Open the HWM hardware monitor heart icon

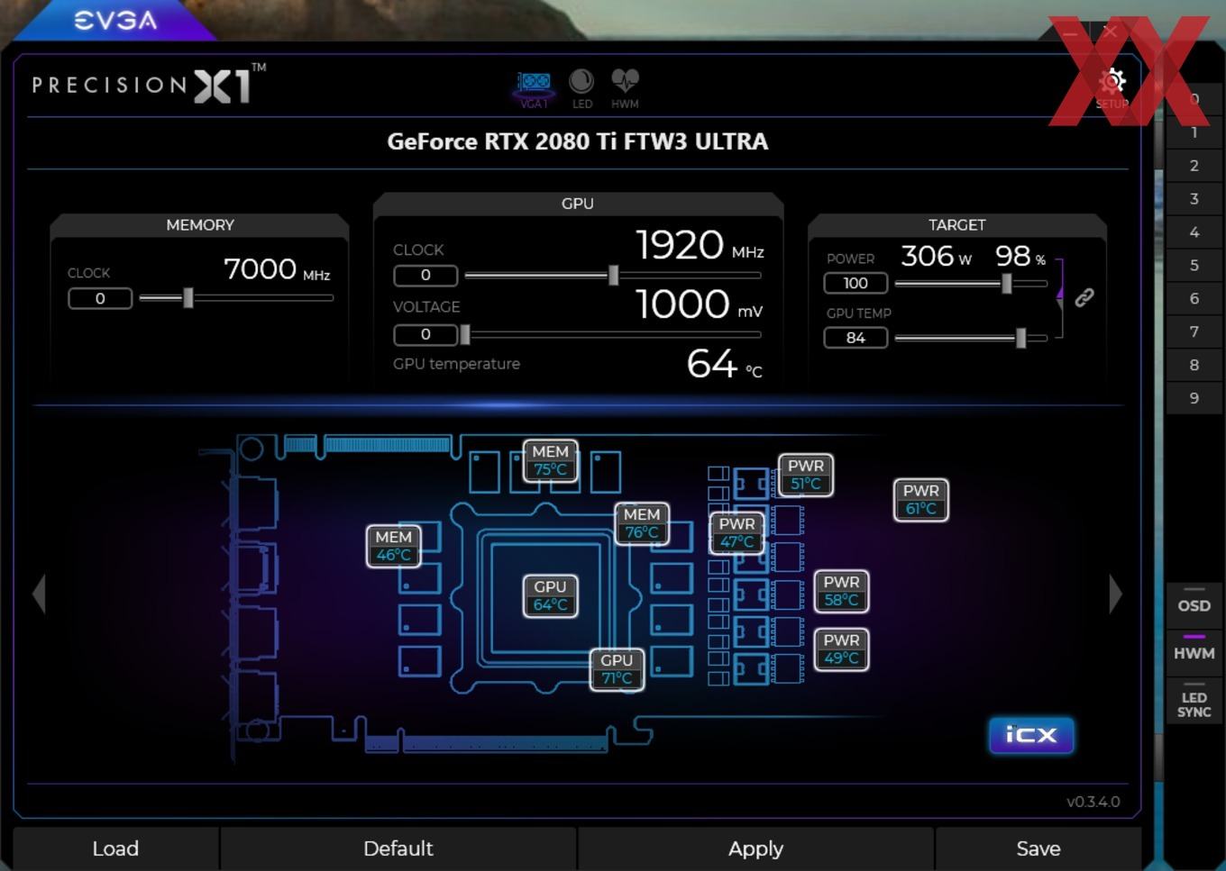point(625,89)
